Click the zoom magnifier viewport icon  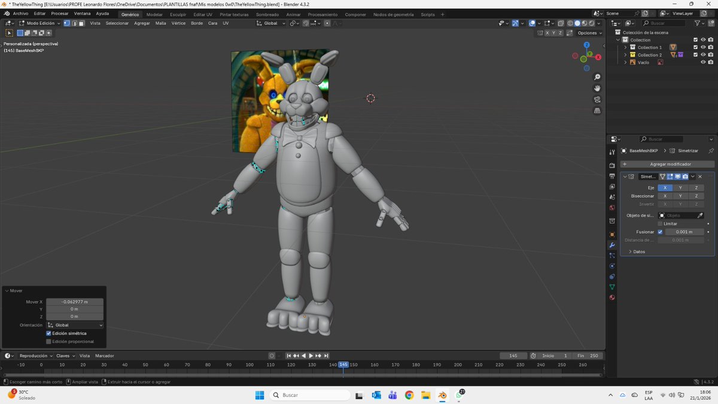[597, 77]
